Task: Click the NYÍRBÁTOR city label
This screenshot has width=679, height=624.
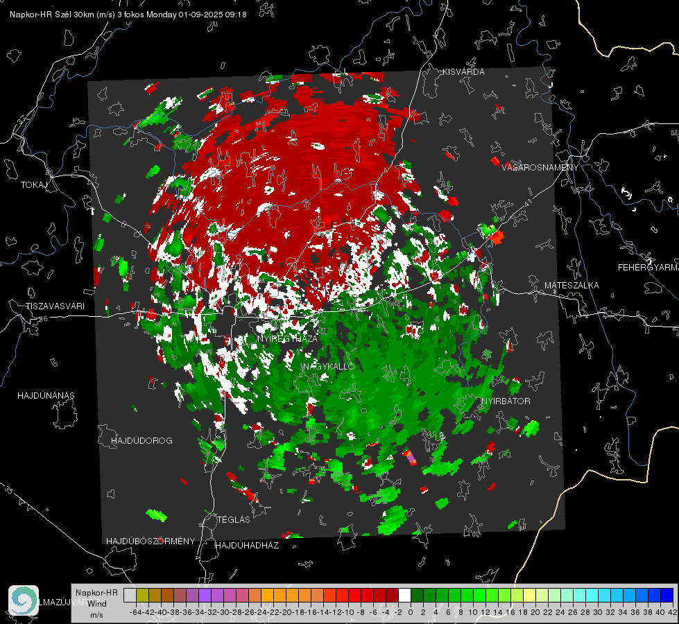Action: coord(506,401)
